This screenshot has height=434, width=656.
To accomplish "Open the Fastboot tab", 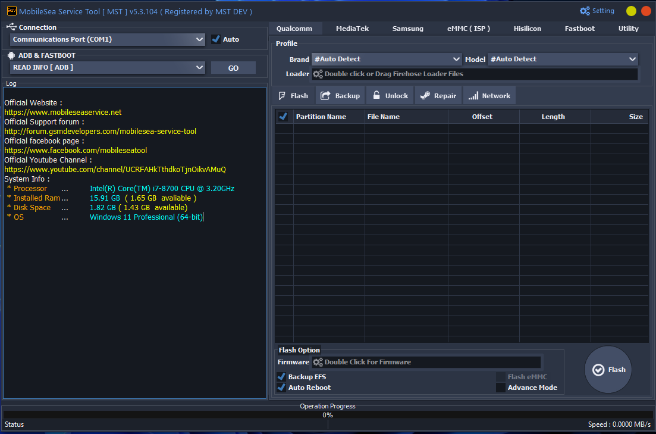I will pyautogui.click(x=579, y=29).
